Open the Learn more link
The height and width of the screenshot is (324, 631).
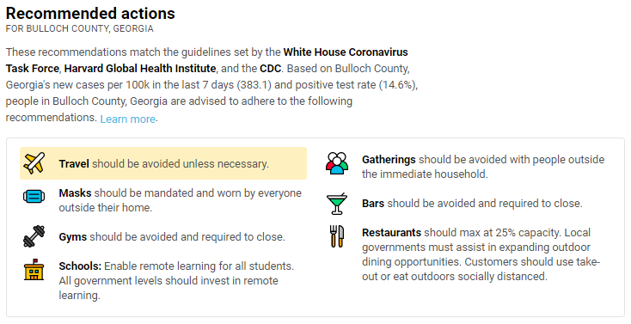point(128,119)
